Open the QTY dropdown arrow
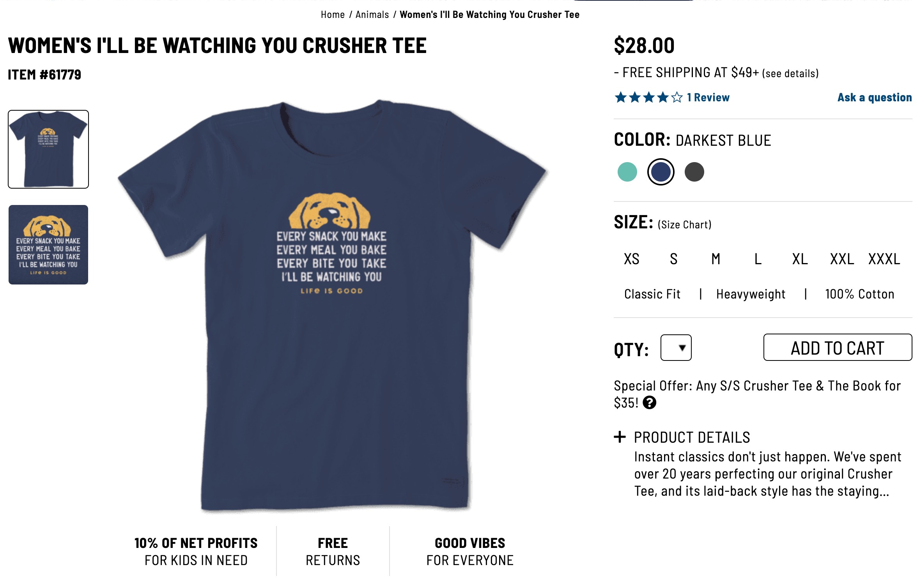Image resolution: width=921 pixels, height=583 pixels. [682, 348]
